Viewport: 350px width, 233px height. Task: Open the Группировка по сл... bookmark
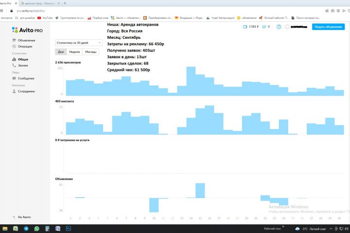click(x=70, y=18)
